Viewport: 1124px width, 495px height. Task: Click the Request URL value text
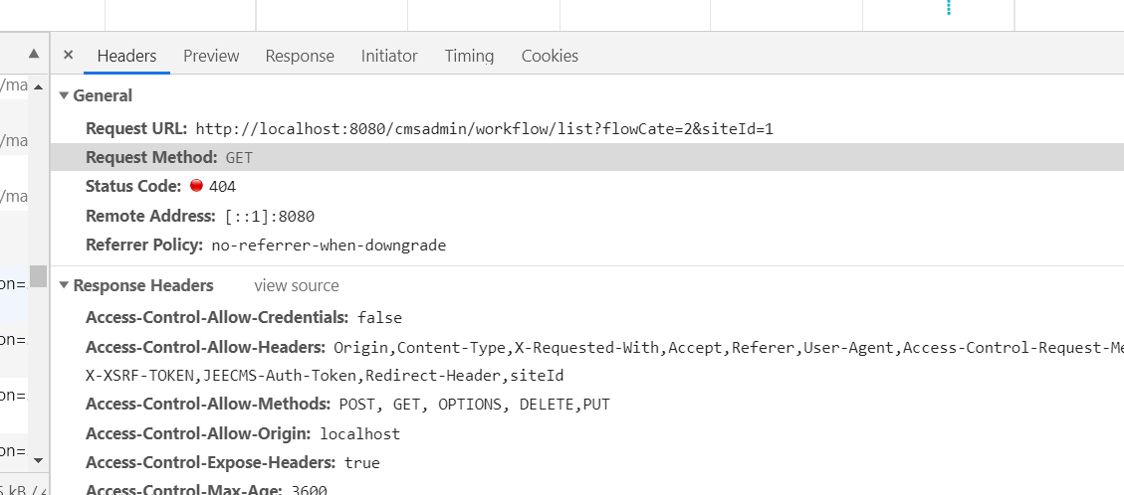(484, 129)
